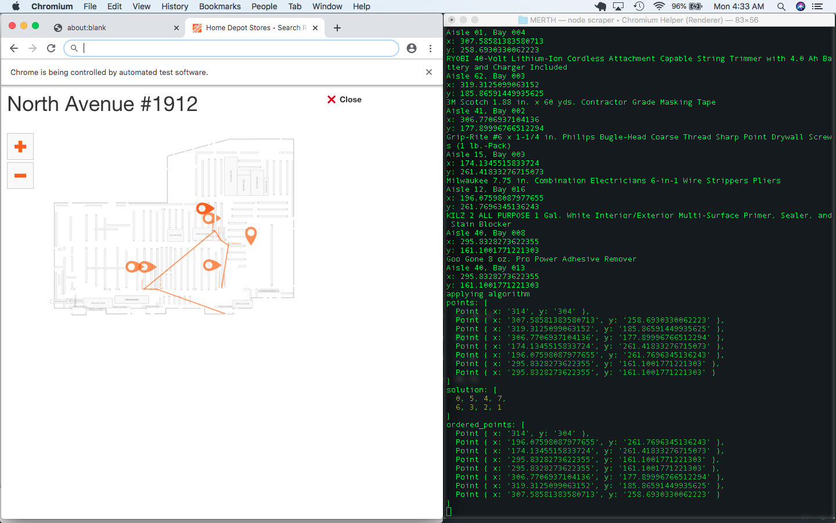Screen dimensions: 836x523
Task: Open the Chromium three-dot menu
Action: click(x=430, y=48)
